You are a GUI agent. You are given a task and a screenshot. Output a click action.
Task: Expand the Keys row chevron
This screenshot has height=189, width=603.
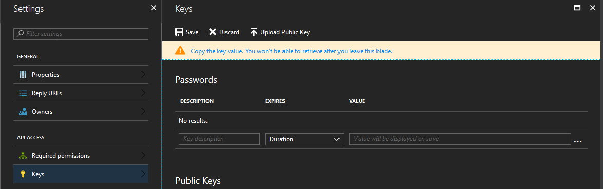point(143,174)
